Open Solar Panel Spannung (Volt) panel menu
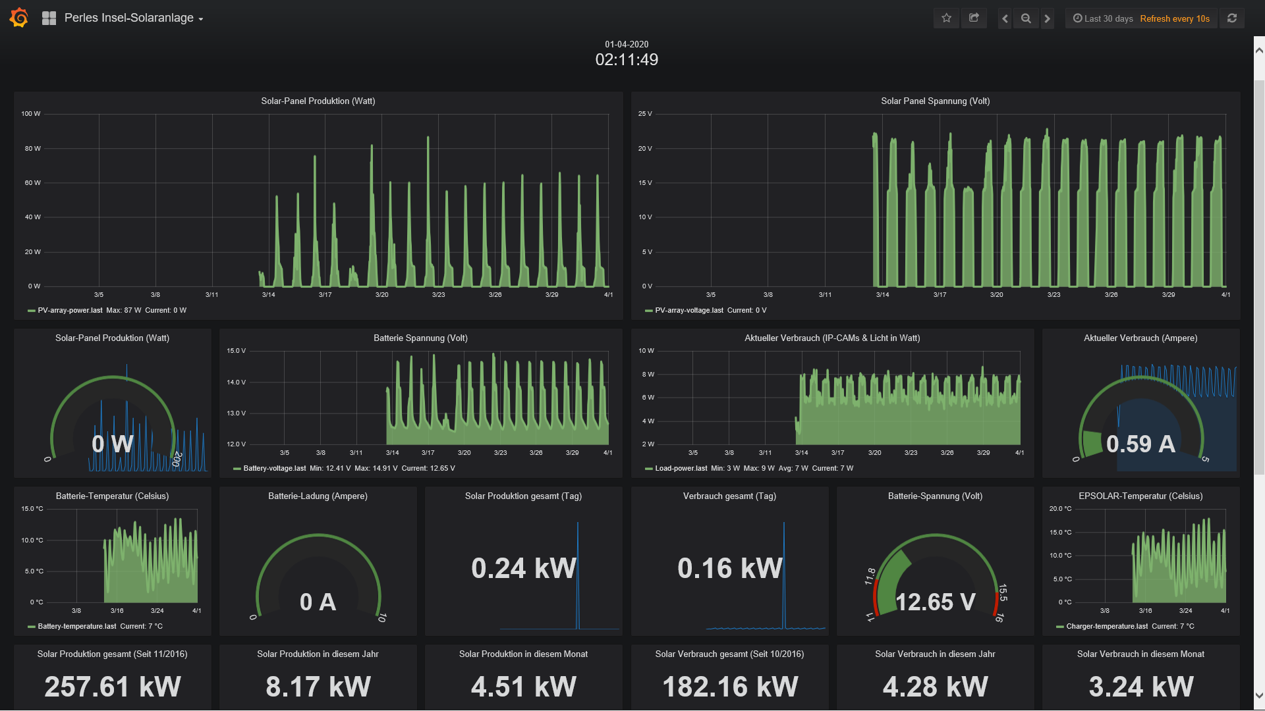Viewport: 1265px width, 711px height. pos(935,101)
